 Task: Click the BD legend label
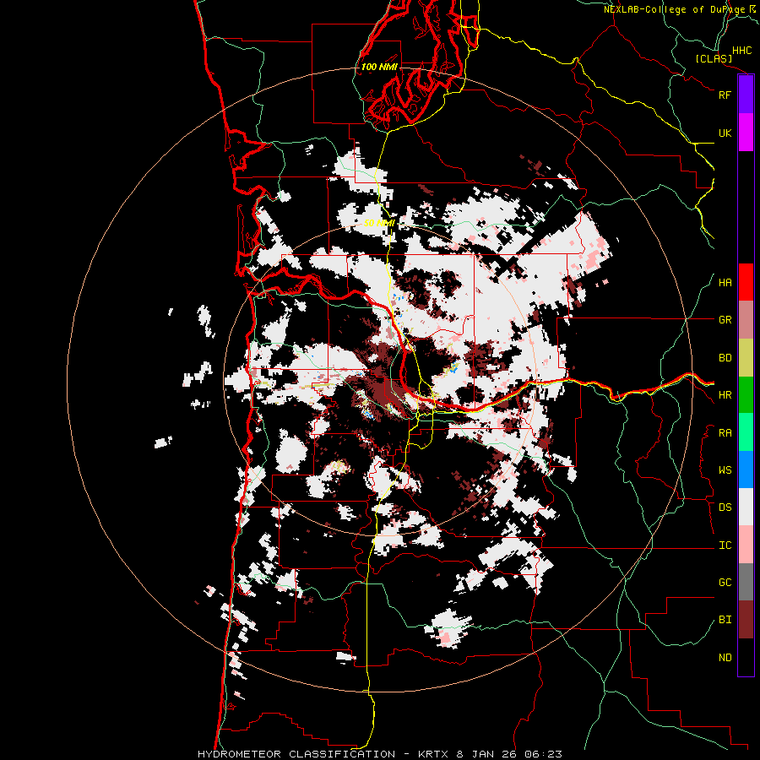[725, 358]
